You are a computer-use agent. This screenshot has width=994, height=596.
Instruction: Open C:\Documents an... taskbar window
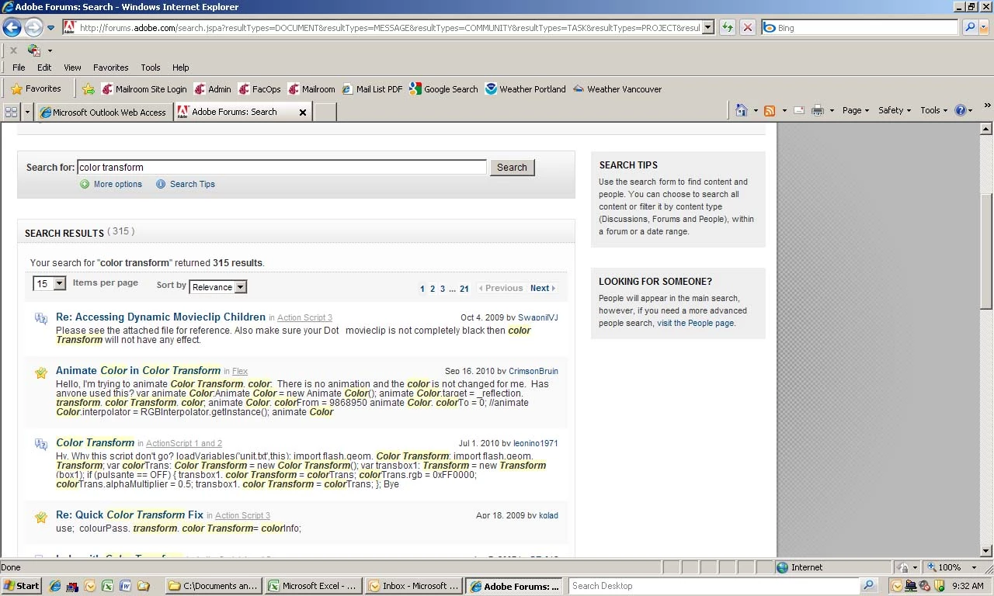[x=213, y=586]
